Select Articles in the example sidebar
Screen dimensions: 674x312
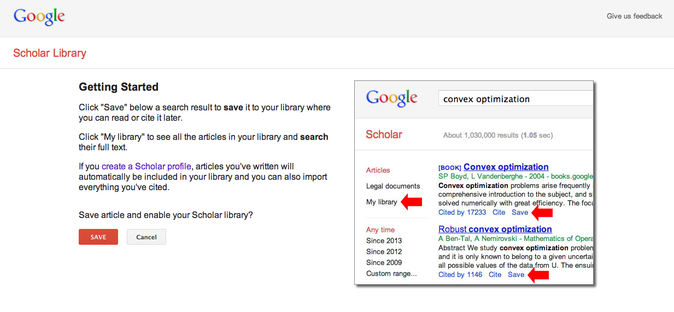378,170
